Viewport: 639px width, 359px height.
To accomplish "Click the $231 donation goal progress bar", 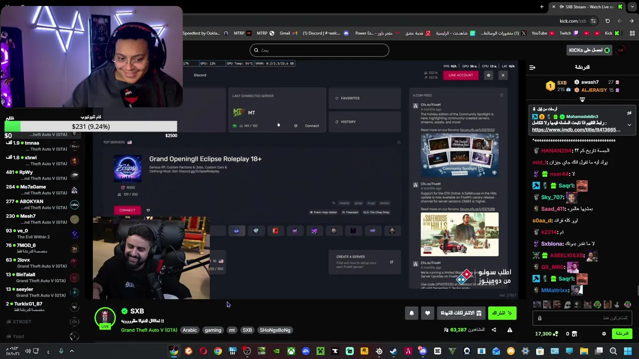I will (91, 127).
